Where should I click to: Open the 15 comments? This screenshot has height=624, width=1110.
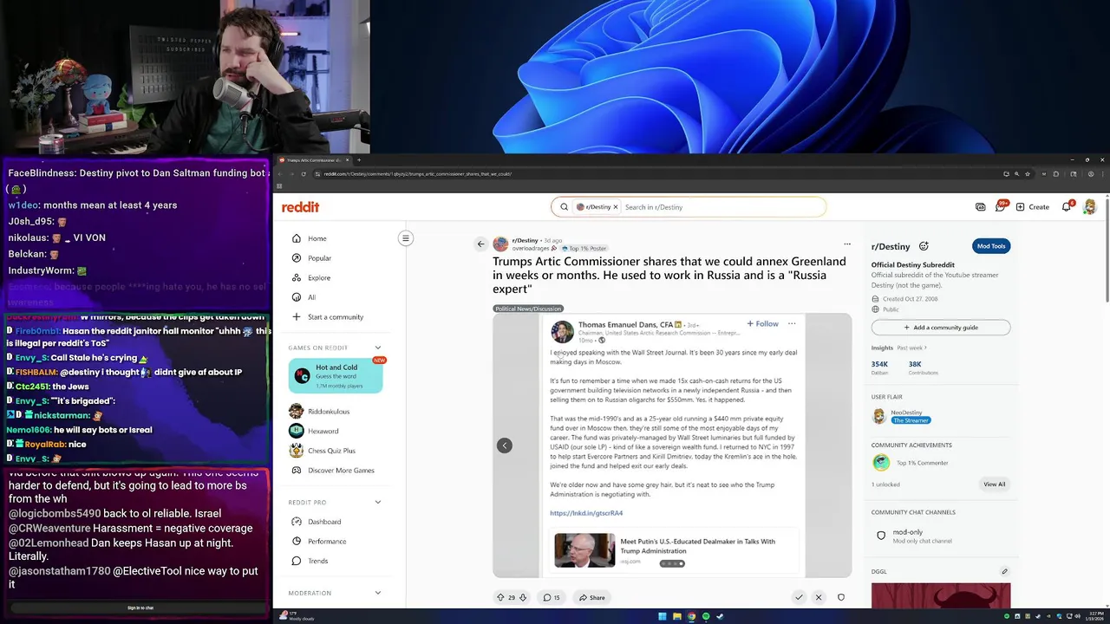click(551, 597)
